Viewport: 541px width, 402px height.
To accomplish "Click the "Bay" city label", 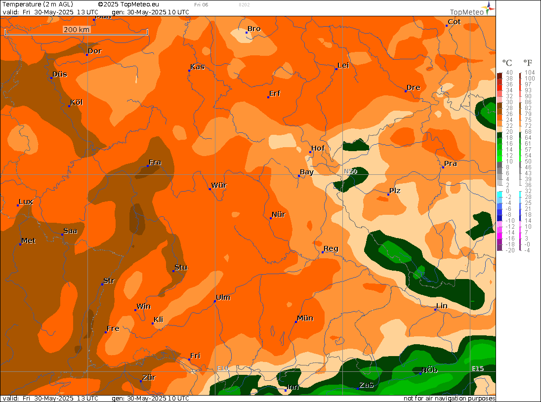I will tap(307, 172).
